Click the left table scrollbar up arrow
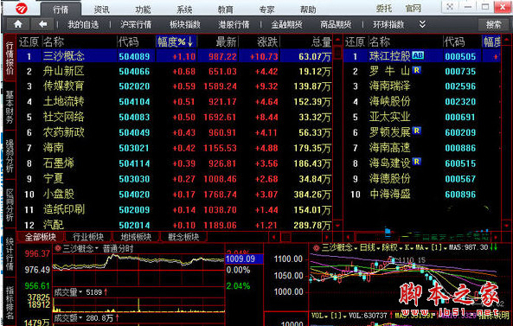Screen dimensions: 513x326 (337, 41)
